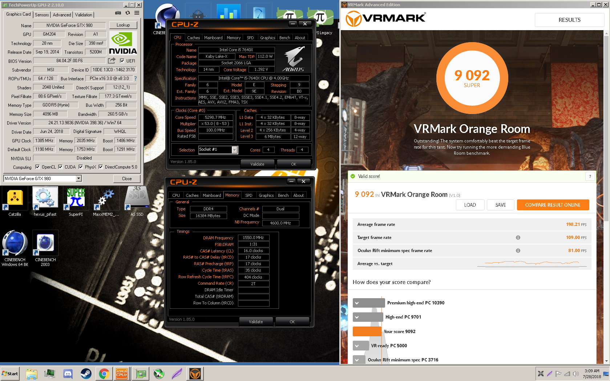Click the bus interface question mark icon
This screenshot has height=381, width=610.
coord(135,78)
